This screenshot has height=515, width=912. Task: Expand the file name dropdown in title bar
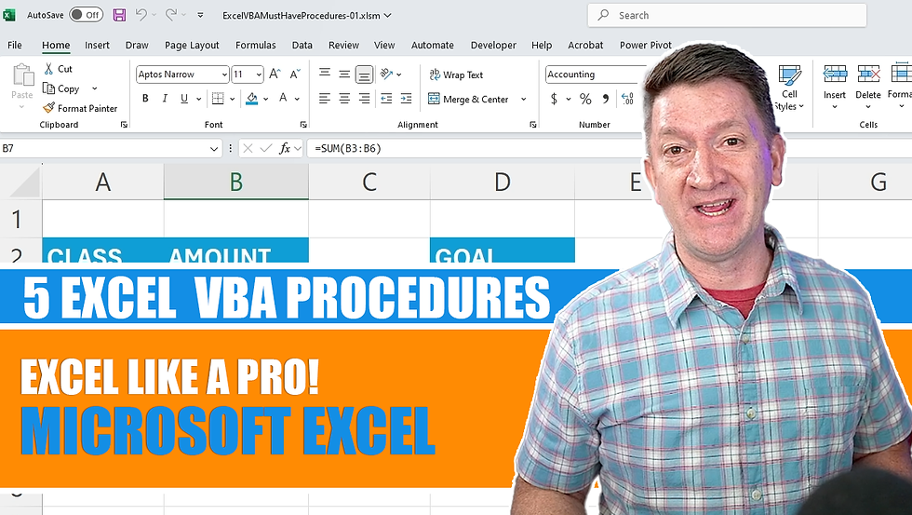click(x=388, y=16)
